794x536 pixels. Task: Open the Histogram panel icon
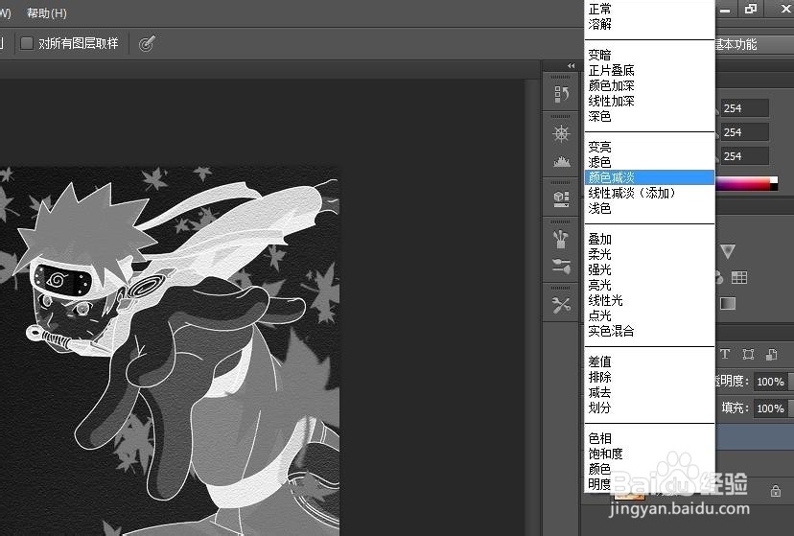click(x=561, y=161)
